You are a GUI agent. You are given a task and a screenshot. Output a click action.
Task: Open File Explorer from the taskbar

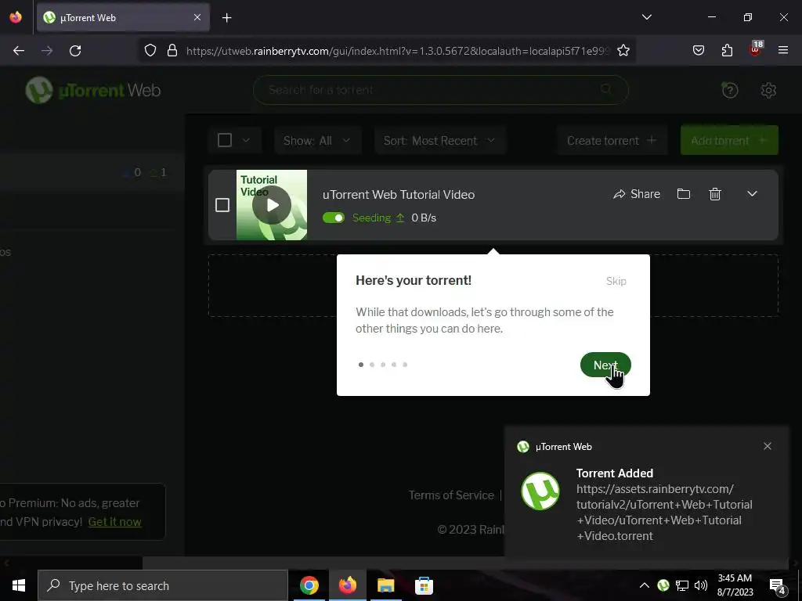pos(385,585)
